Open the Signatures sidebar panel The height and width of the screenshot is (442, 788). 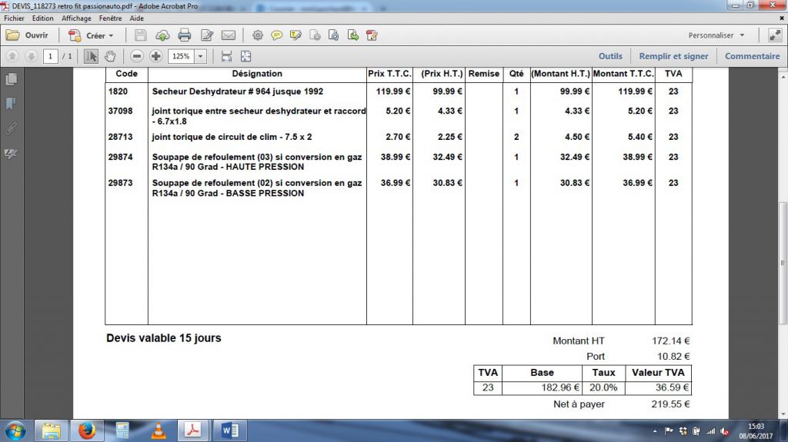tap(11, 154)
